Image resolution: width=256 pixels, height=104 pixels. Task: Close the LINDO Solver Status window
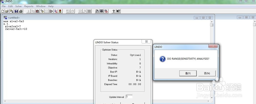point(146,42)
